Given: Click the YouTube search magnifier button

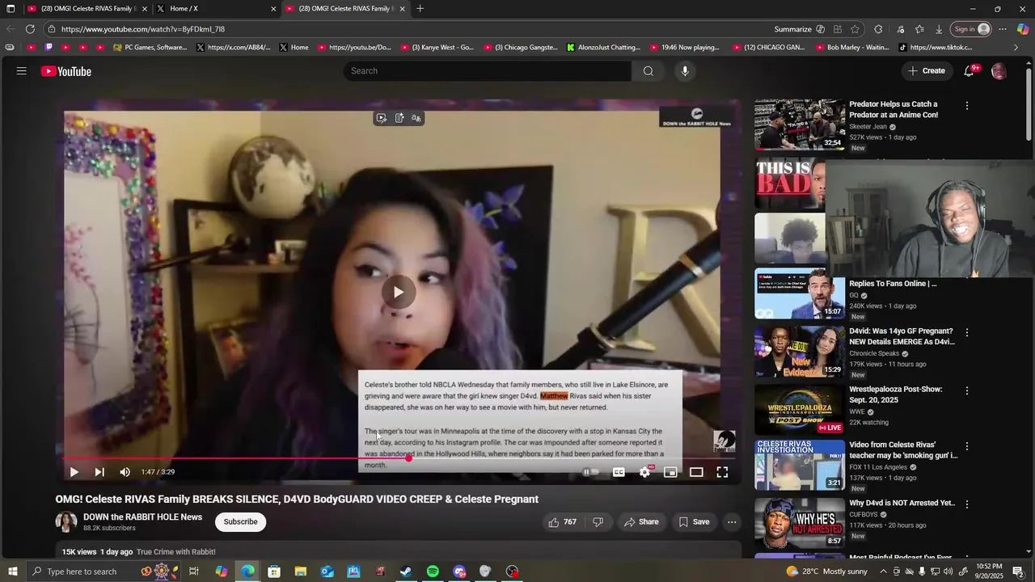Looking at the screenshot, I should pos(648,71).
